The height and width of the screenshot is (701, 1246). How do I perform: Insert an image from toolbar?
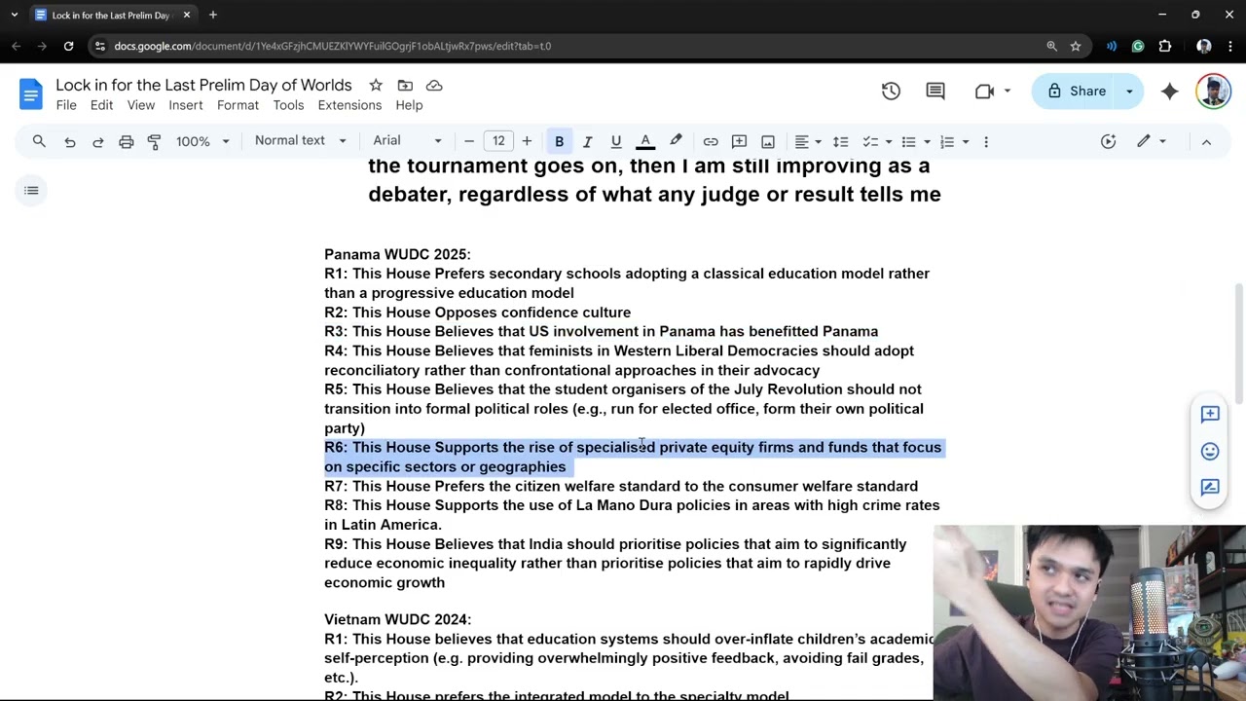tap(768, 141)
